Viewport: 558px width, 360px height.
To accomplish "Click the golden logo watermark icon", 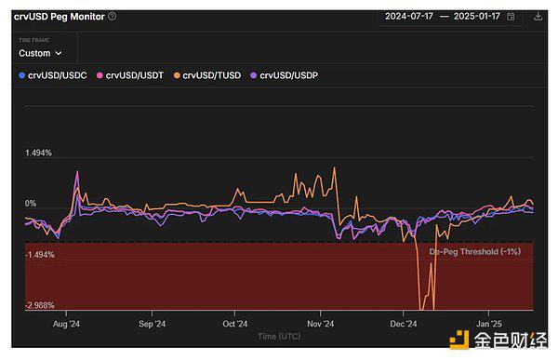I will pos(459,340).
